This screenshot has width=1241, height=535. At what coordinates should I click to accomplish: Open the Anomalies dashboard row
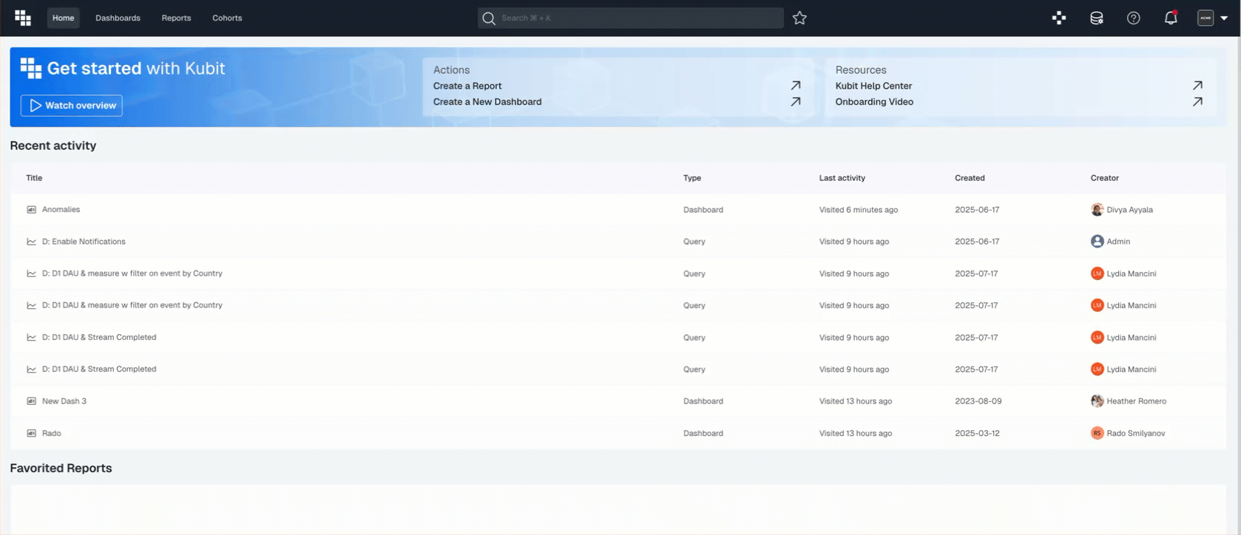pyautogui.click(x=618, y=210)
